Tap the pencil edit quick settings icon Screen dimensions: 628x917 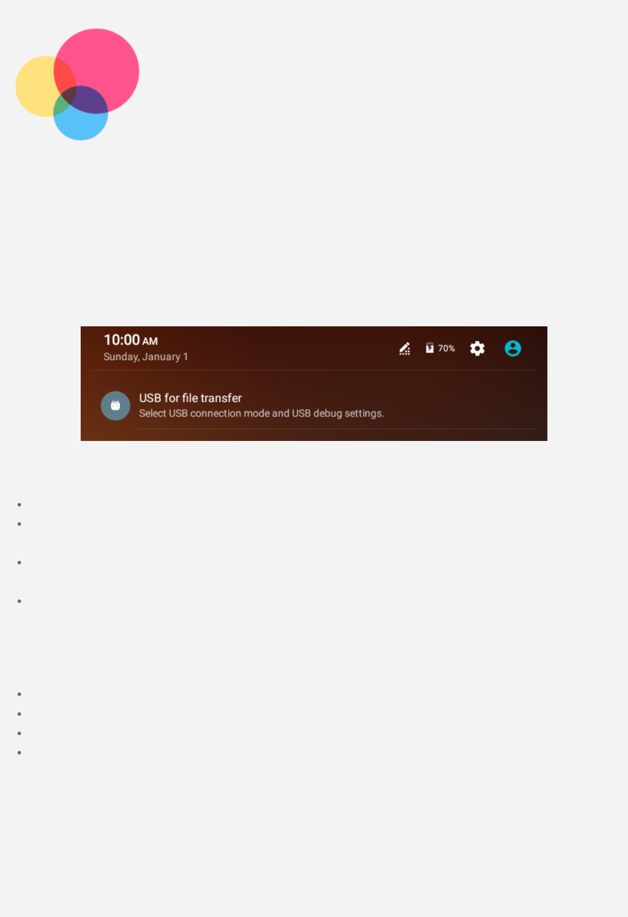click(405, 349)
